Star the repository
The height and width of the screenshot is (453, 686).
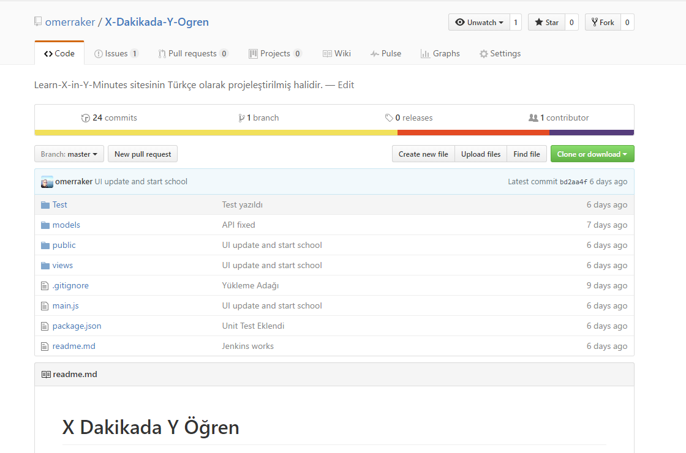coord(546,22)
